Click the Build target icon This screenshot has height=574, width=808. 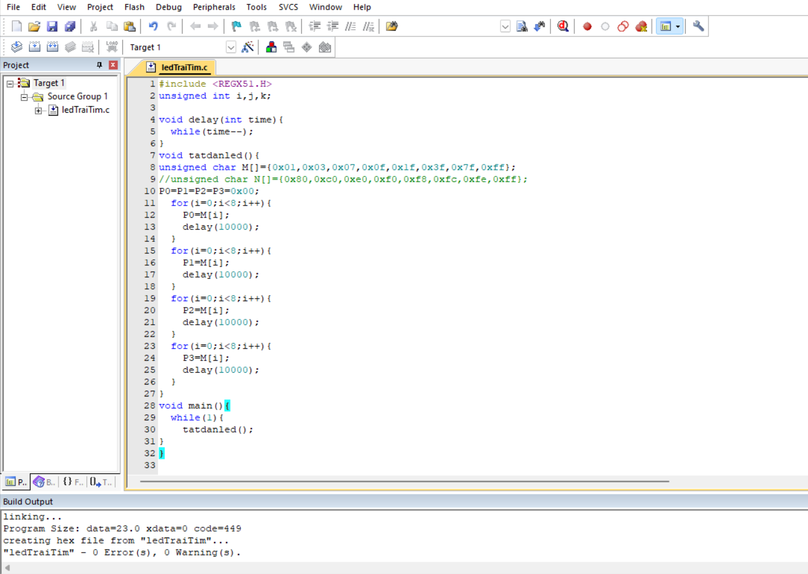click(x=35, y=47)
